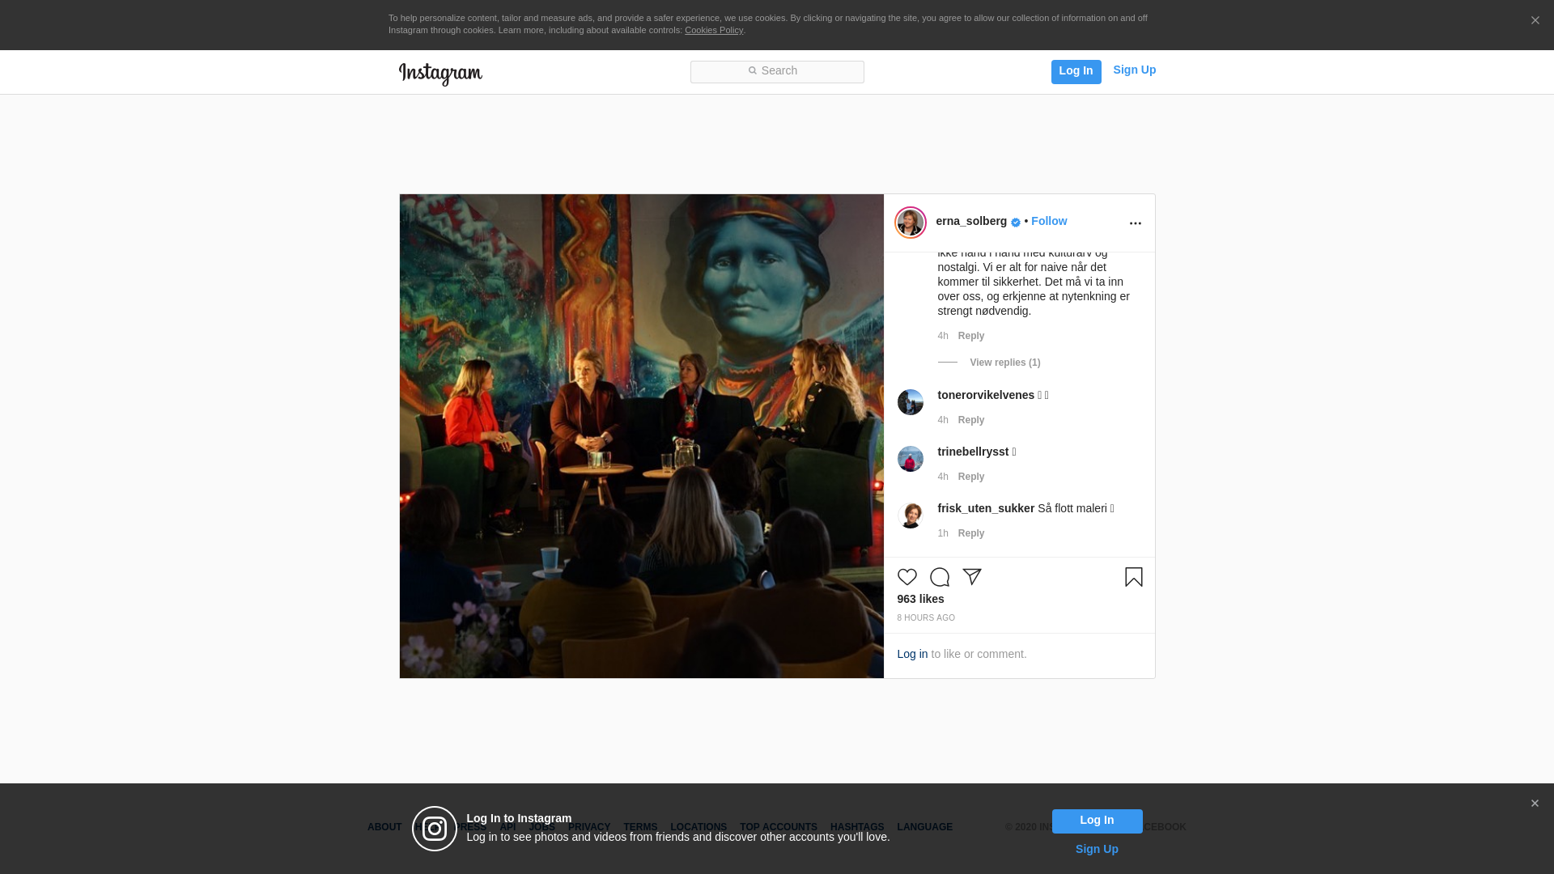Dismiss the cookie notice banner
The width and height of the screenshot is (1554, 874).
(x=1535, y=21)
